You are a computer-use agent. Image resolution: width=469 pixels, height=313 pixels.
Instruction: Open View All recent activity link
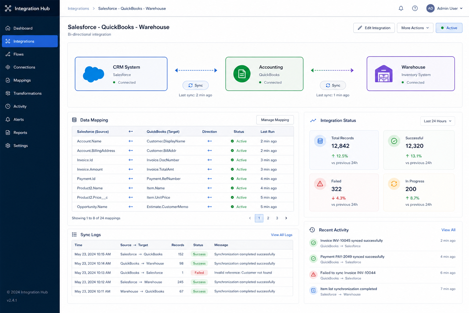click(448, 230)
